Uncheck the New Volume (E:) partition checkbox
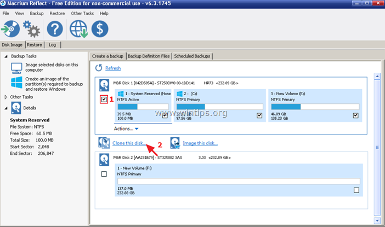Image resolution: width=385 pixels, height=227 pixels. [x=355, y=115]
